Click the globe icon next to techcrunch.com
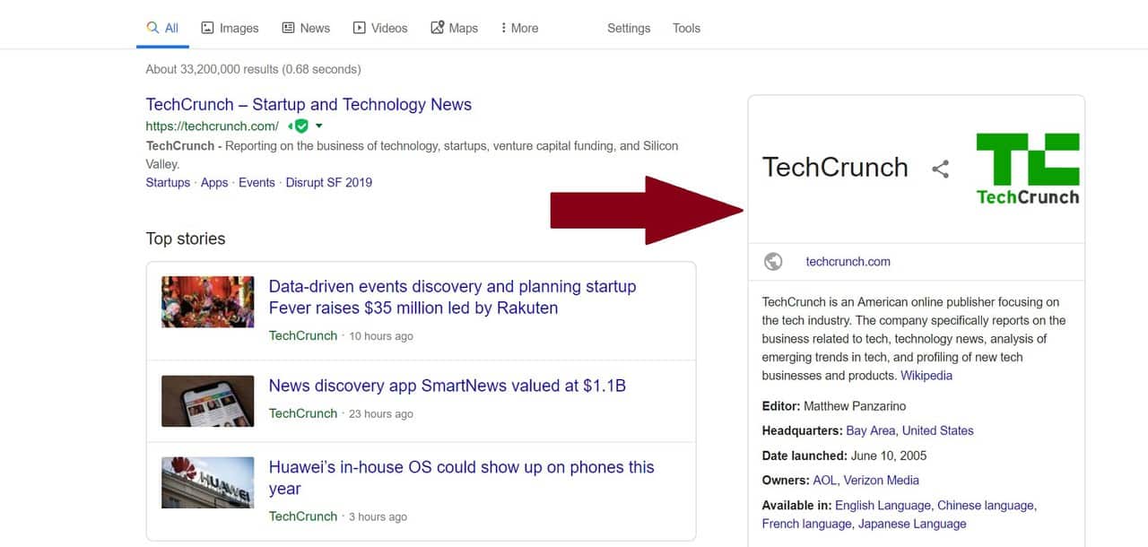This screenshot has height=547, width=1148. tap(773, 262)
